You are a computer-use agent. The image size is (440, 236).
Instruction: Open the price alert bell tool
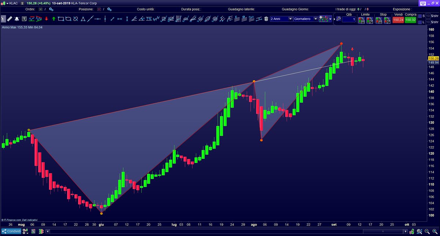pyautogui.click(x=16, y=19)
